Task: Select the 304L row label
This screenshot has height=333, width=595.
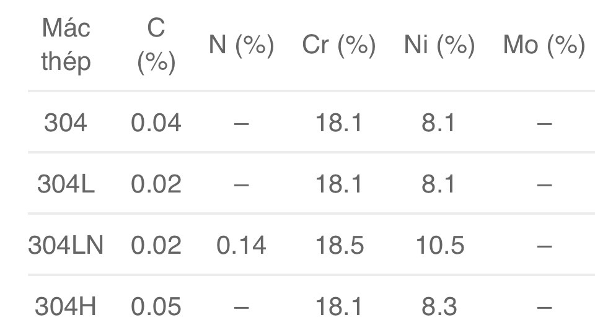Action: tap(66, 184)
